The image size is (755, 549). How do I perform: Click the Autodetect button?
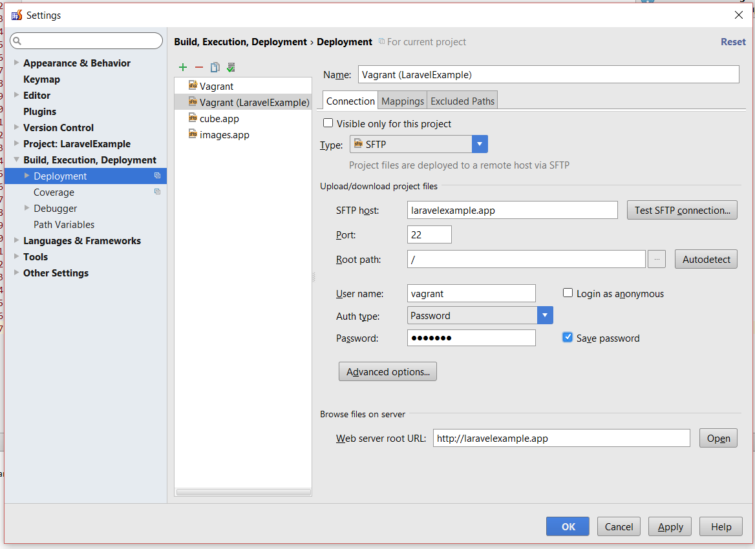tap(706, 260)
